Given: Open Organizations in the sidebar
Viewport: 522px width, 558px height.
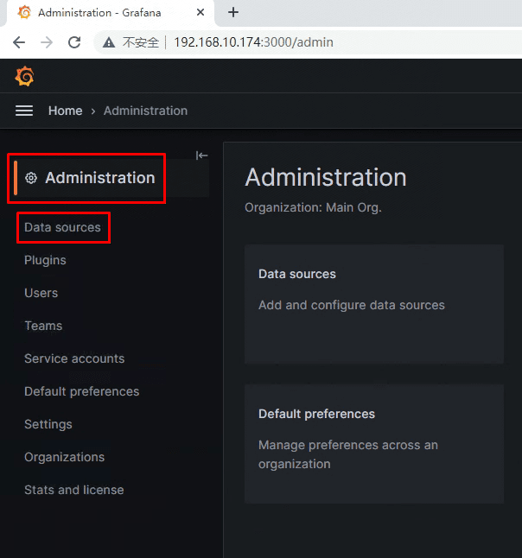Looking at the screenshot, I should [x=65, y=457].
